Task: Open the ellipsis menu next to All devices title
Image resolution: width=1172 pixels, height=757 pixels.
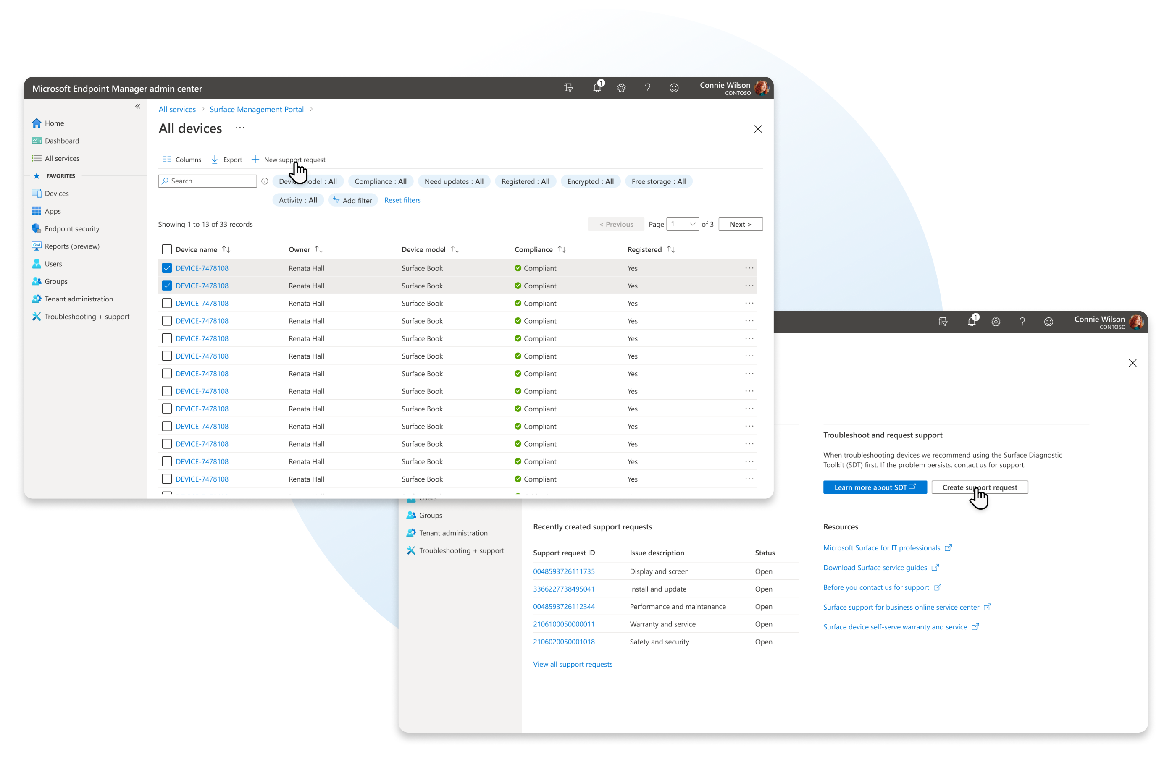Action: click(x=239, y=128)
